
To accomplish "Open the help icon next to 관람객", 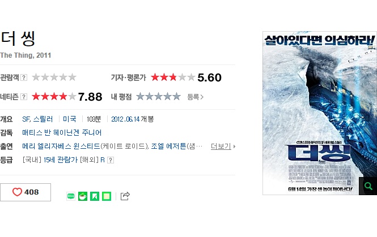I will click(24, 77).
